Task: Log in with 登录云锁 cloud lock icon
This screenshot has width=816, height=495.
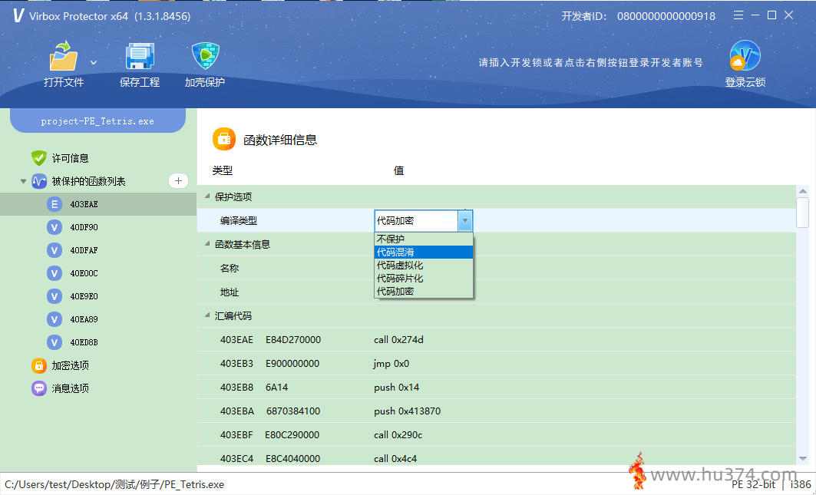Action: [745, 56]
